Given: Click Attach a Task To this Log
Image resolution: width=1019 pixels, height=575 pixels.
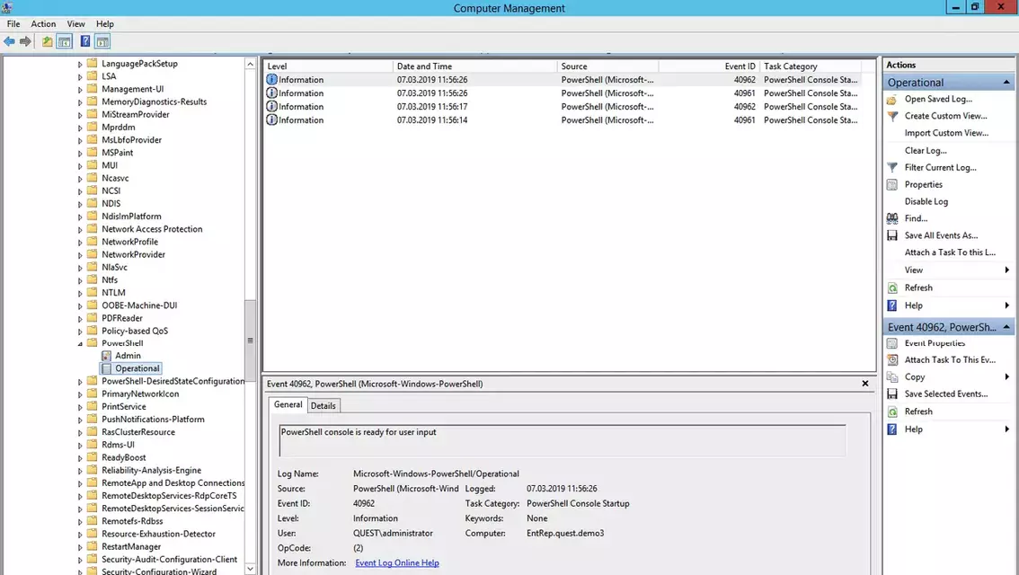Looking at the screenshot, I should click(950, 252).
